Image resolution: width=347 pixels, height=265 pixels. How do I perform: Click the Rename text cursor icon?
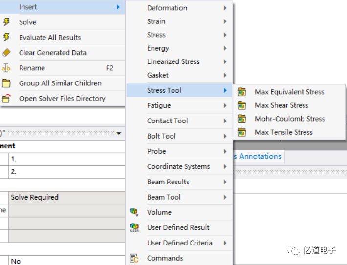[6, 68]
